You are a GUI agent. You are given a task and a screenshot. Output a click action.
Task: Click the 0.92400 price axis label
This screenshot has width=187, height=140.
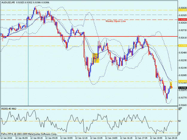(x=183, y=53)
